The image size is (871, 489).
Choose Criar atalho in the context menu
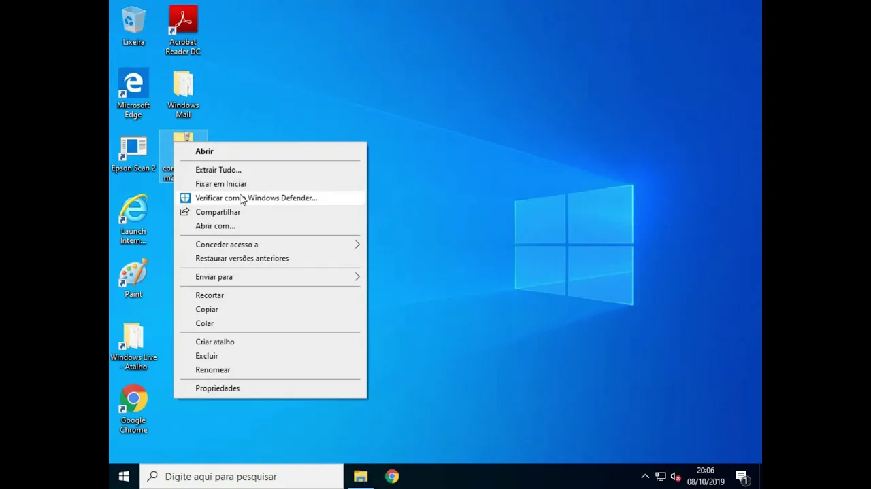[270, 342]
